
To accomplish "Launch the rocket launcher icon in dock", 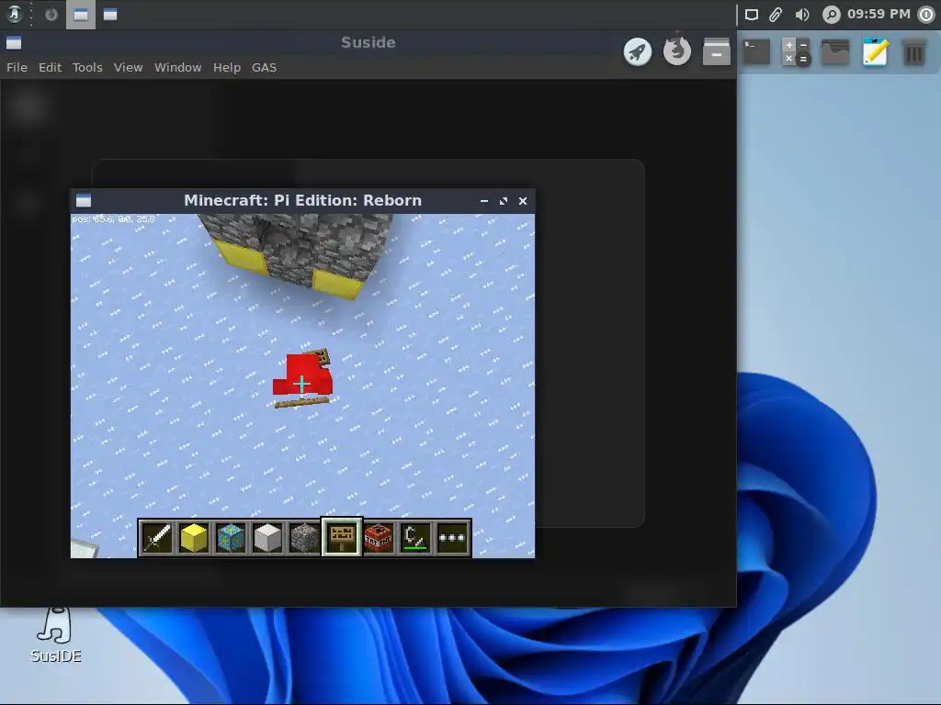I will [638, 51].
